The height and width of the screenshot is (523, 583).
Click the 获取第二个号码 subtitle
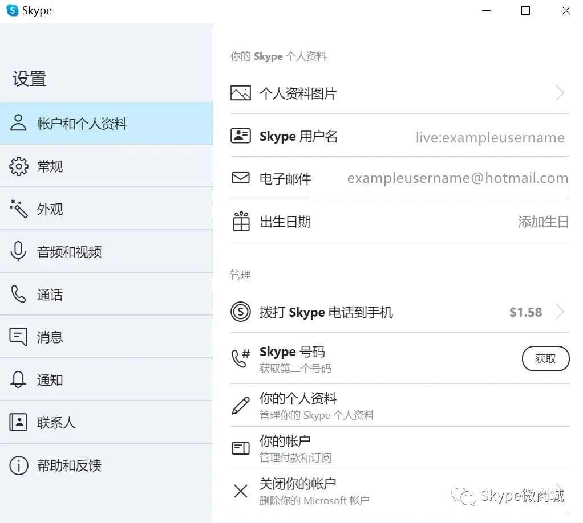295,368
